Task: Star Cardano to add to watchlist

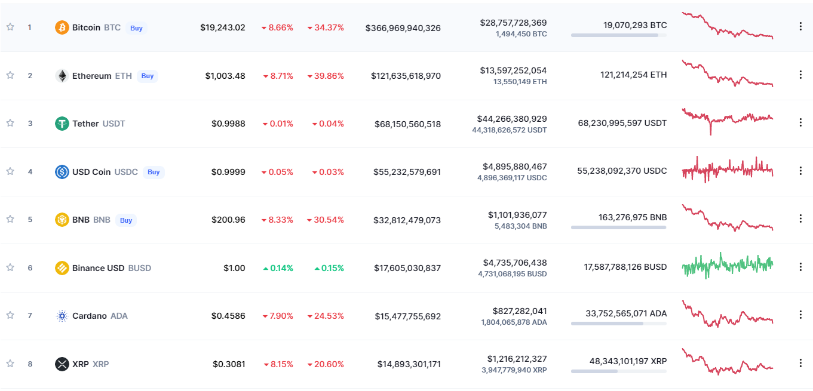Action: point(10,315)
